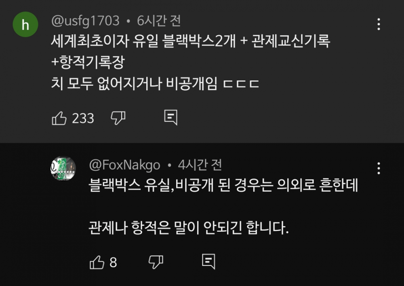This screenshot has height=286, width=404.
Task: Visit the @FoxNakgo channel via username
Action: point(124,165)
